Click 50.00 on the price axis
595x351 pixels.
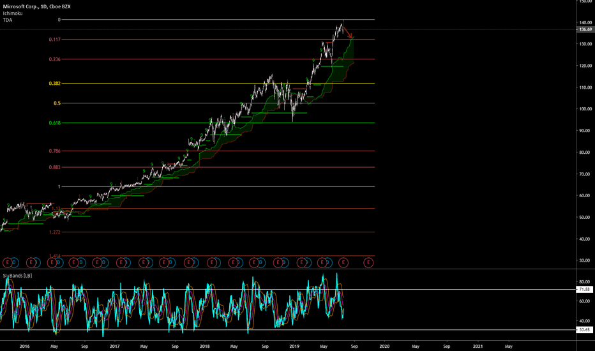click(x=585, y=218)
